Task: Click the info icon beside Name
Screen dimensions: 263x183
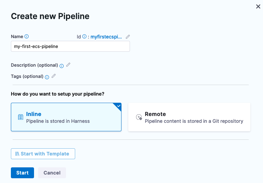Action: 27,37
